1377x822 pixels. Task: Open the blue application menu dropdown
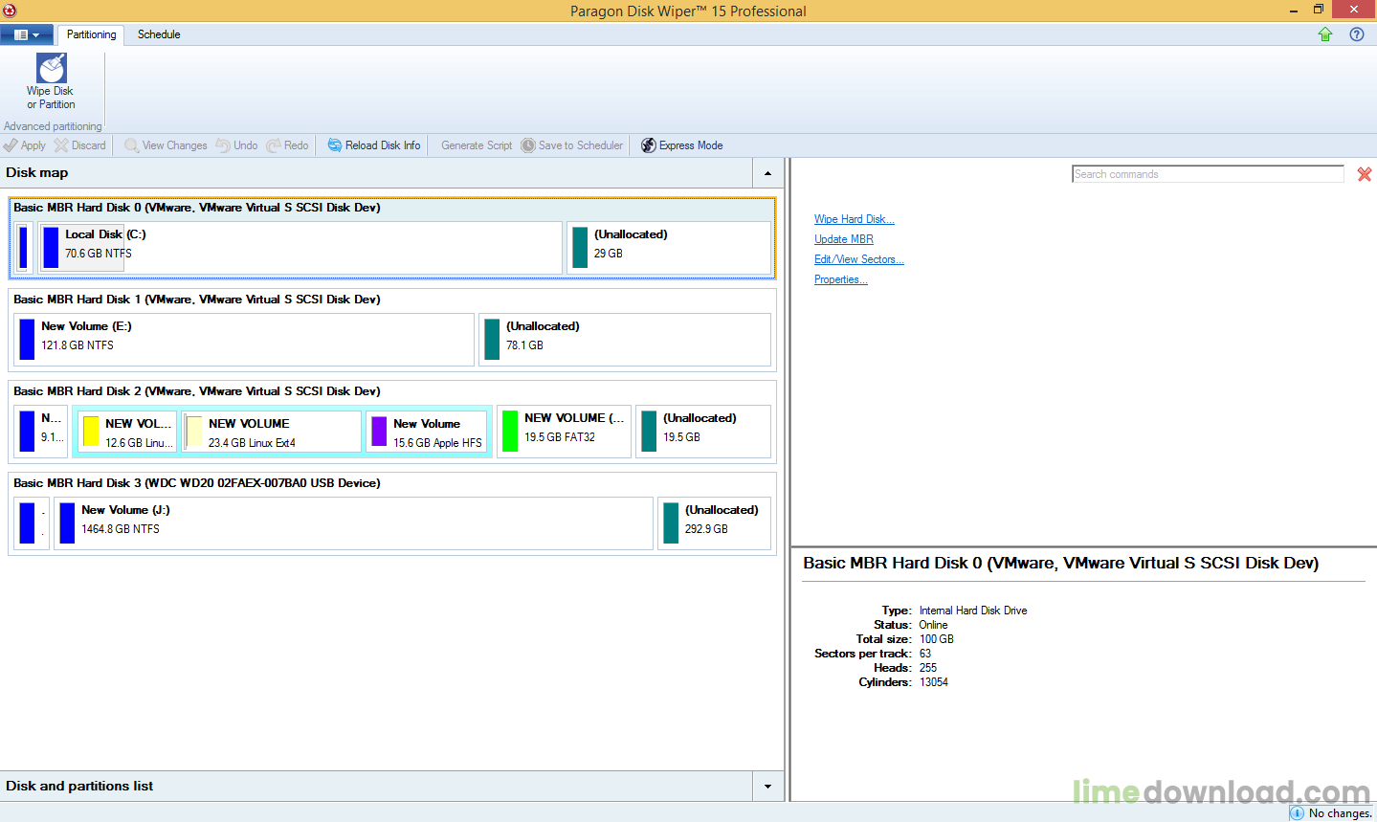[x=26, y=34]
